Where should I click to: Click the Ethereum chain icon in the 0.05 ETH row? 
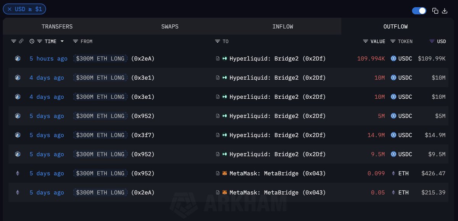coord(18,192)
